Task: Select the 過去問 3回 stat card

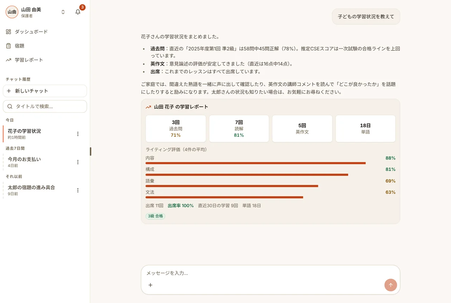Action: pyautogui.click(x=176, y=129)
